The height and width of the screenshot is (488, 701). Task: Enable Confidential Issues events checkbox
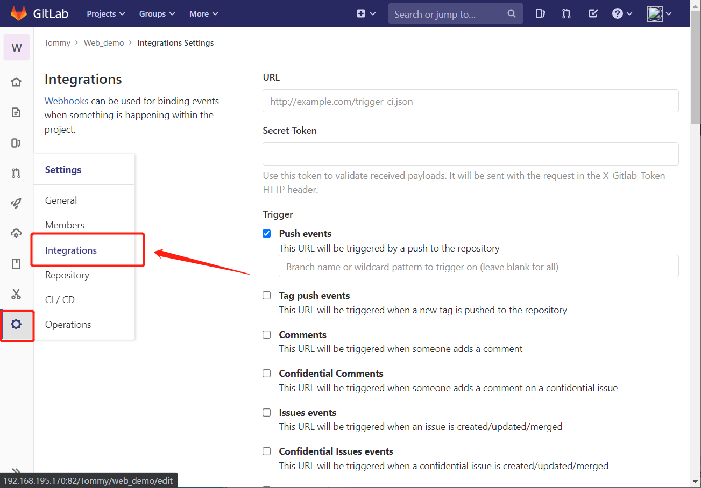click(x=266, y=451)
